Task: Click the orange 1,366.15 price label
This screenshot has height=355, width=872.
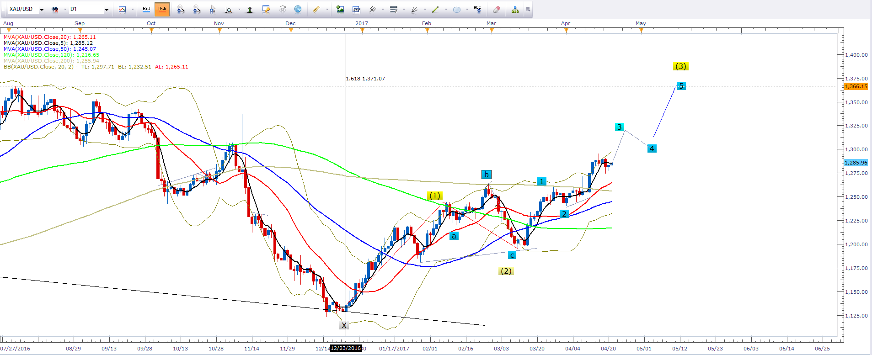Action: [x=855, y=86]
